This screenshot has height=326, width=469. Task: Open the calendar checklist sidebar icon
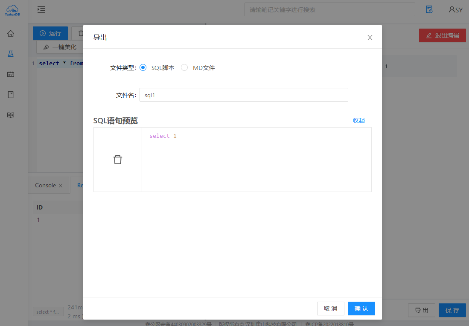pos(11,74)
